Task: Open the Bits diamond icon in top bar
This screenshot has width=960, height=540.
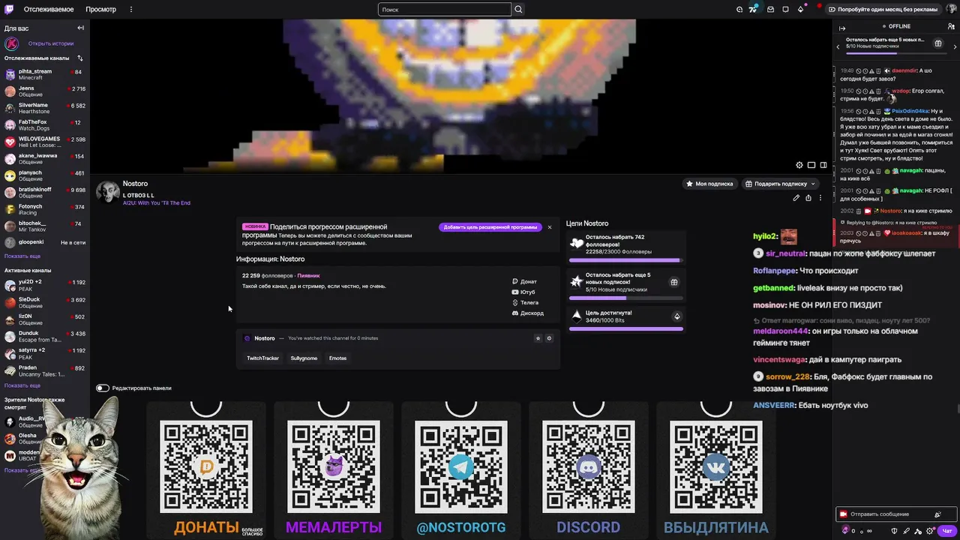Action: (x=801, y=10)
